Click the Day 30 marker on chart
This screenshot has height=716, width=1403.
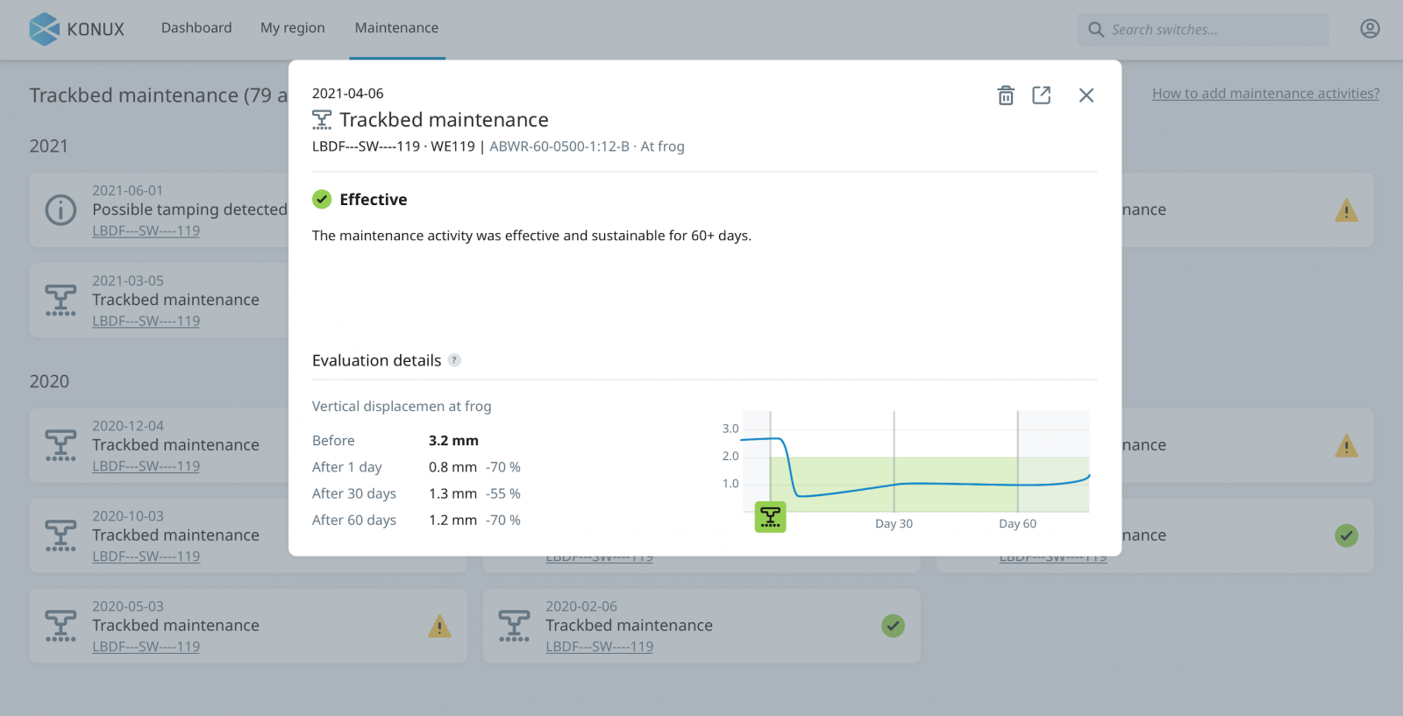click(894, 523)
